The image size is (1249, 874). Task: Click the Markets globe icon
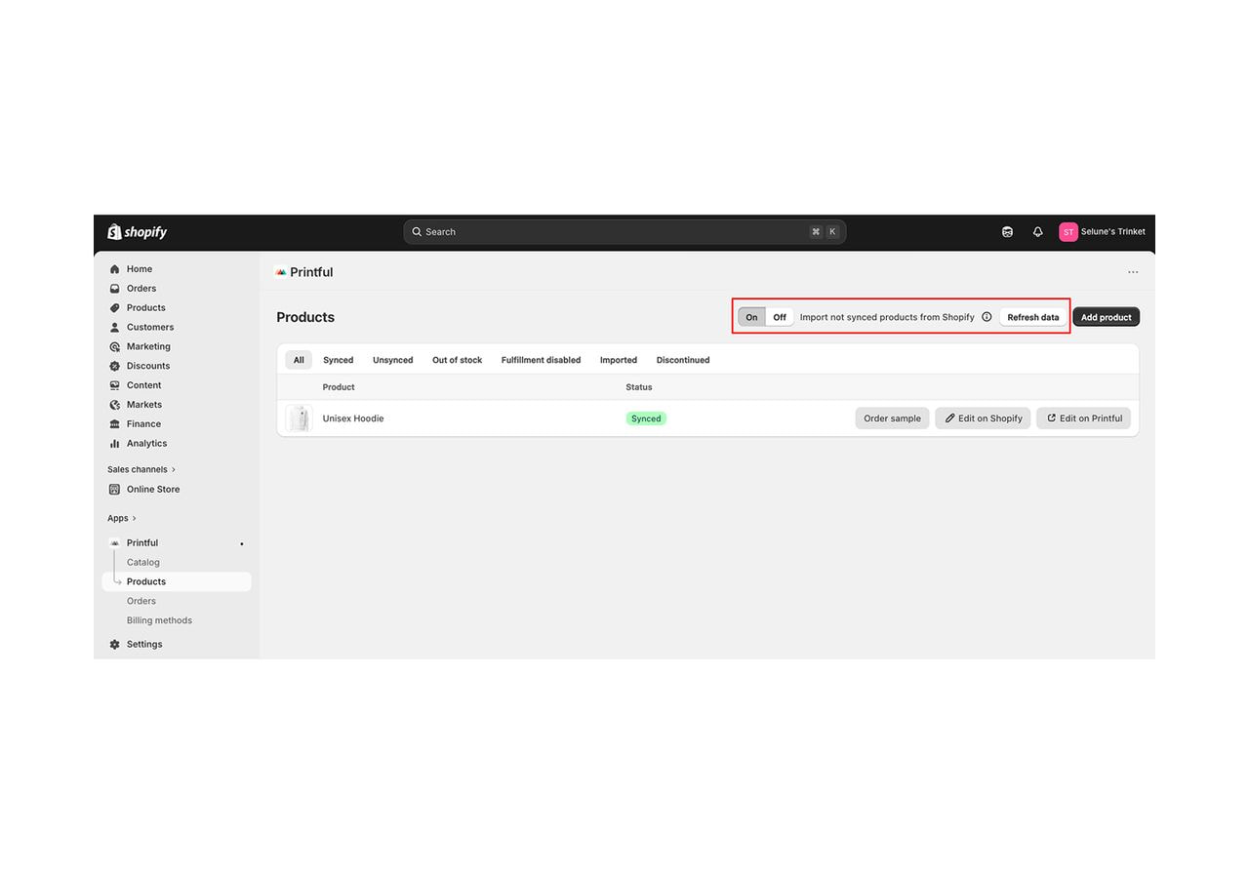115,405
